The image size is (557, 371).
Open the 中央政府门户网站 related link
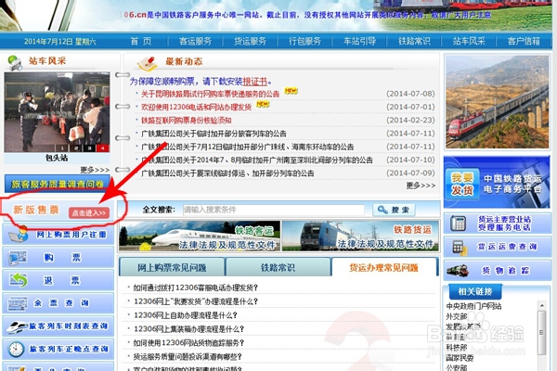[473, 306]
